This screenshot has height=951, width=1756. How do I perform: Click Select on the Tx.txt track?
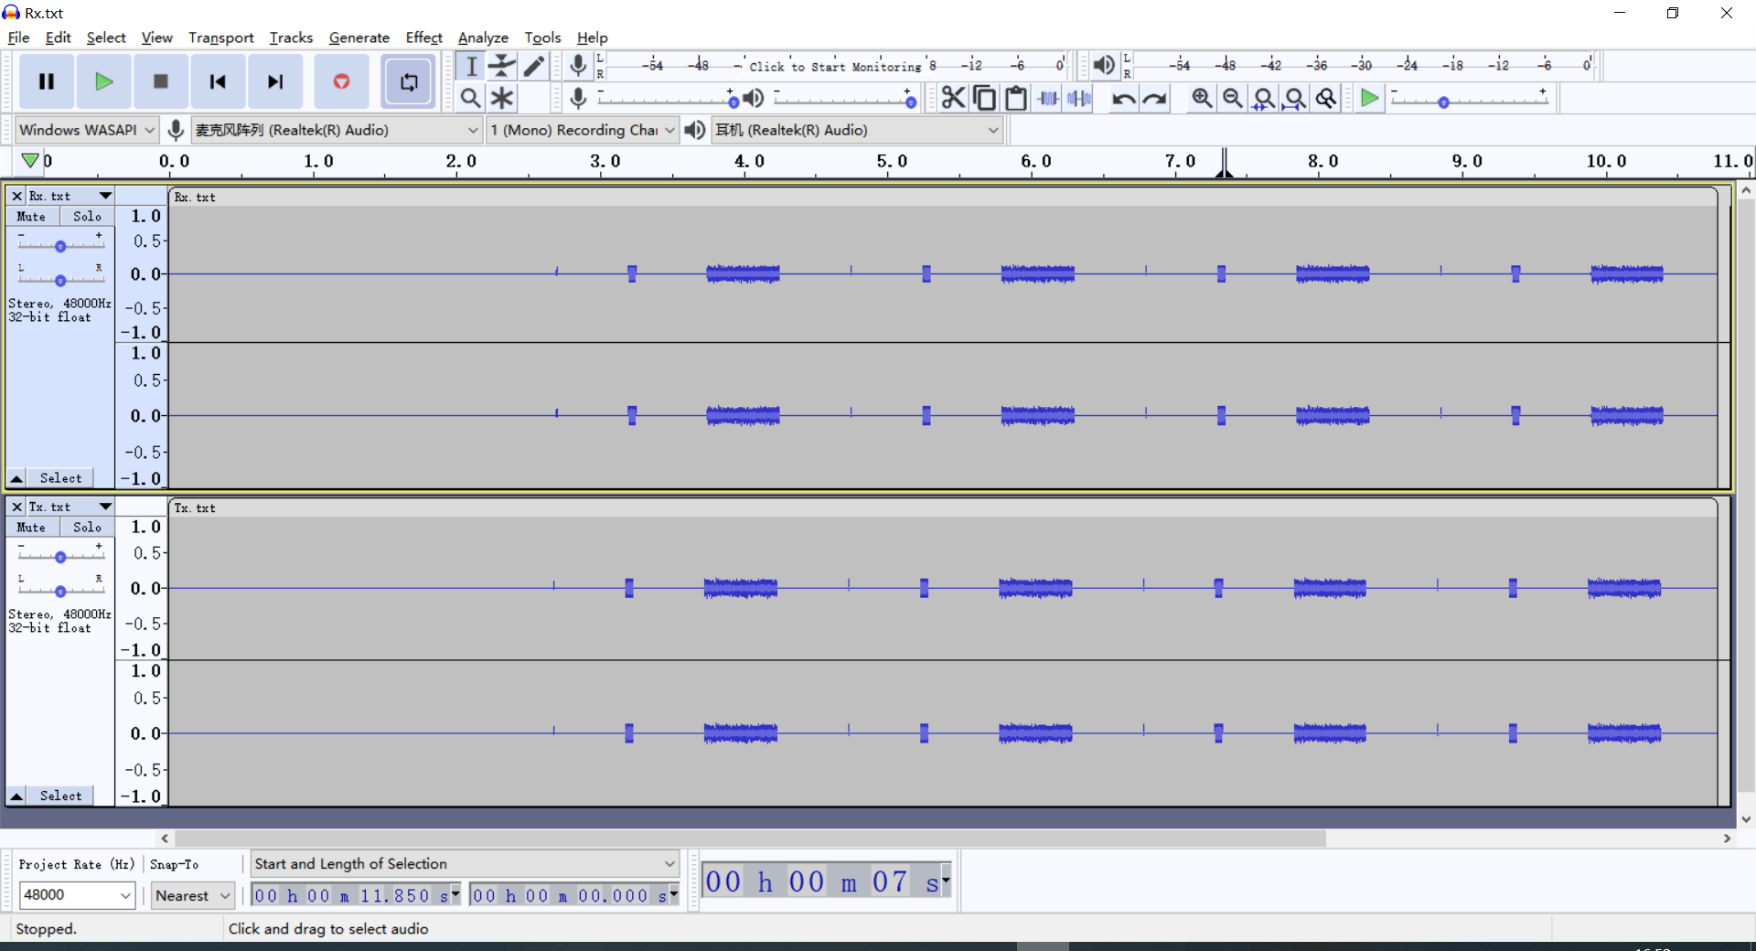[x=61, y=796]
